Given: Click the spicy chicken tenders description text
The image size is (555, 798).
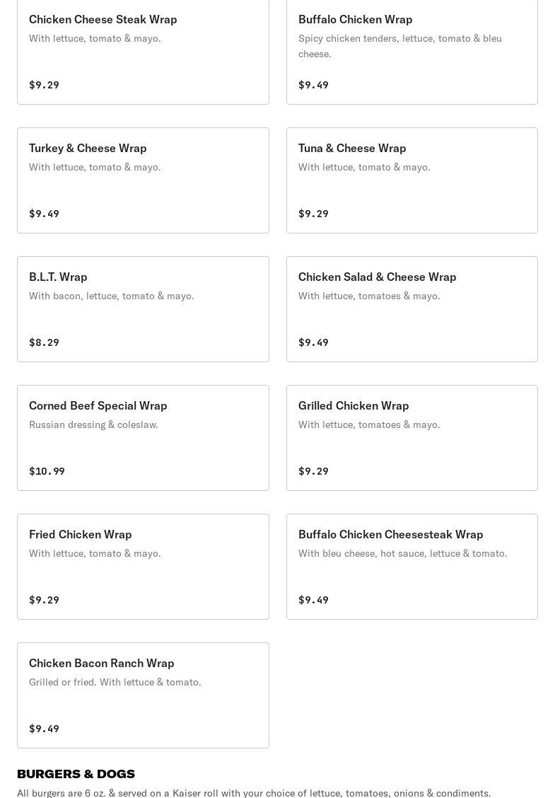Looking at the screenshot, I should pyautogui.click(x=400, y=46).
